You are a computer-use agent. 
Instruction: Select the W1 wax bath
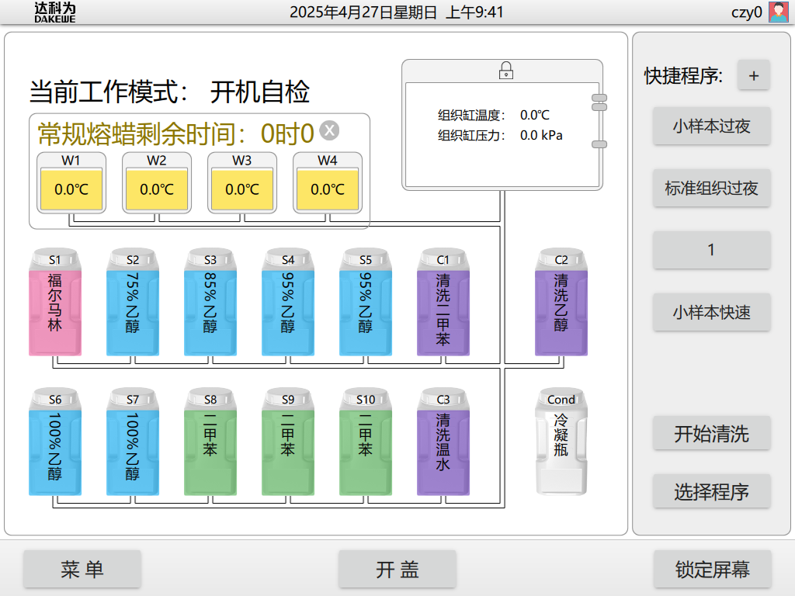point(71,183)
